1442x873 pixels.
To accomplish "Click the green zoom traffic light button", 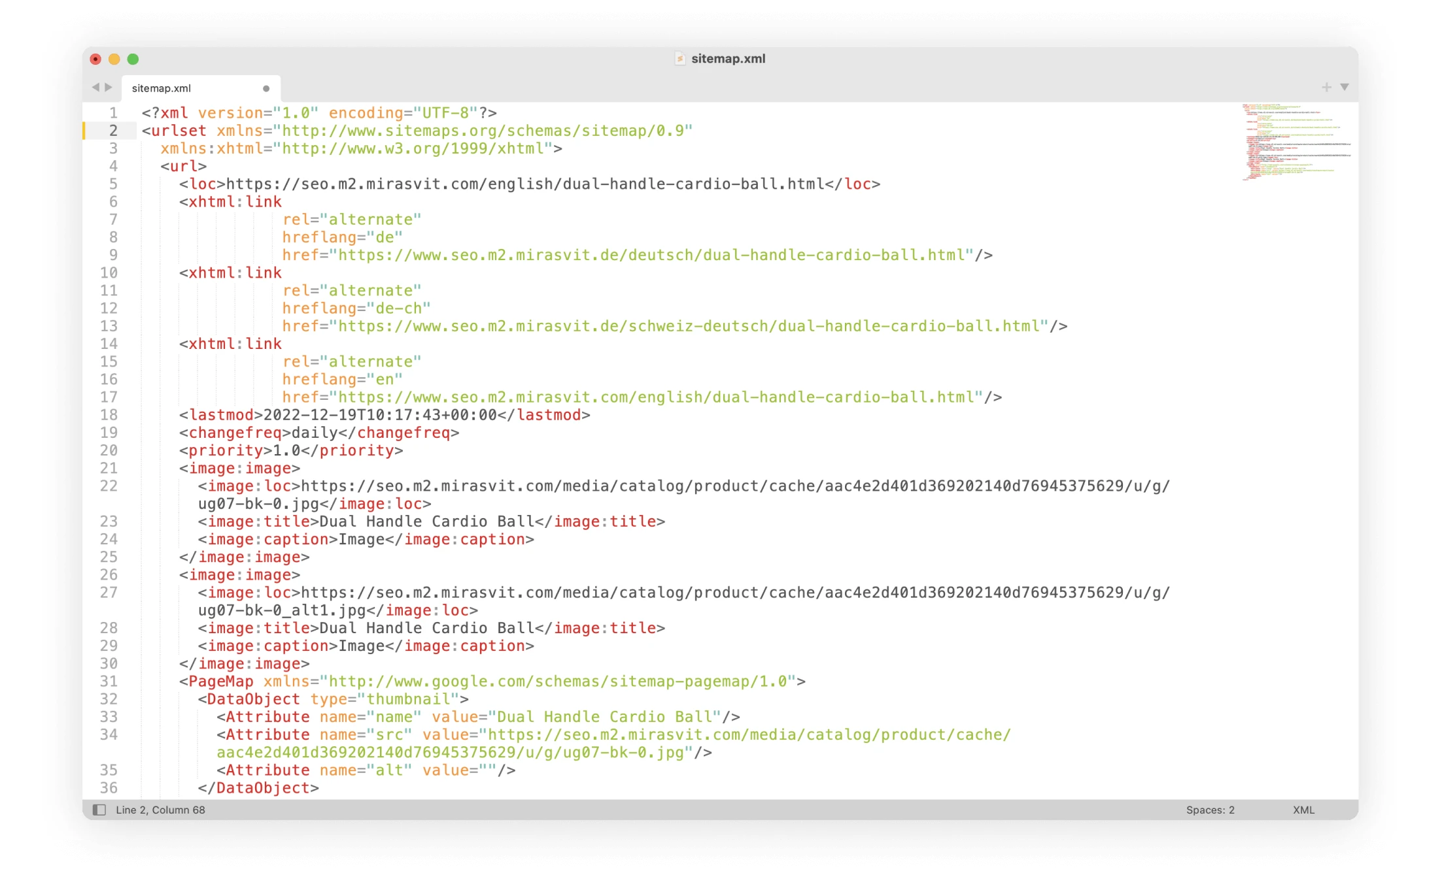I will tap(134, 59).
